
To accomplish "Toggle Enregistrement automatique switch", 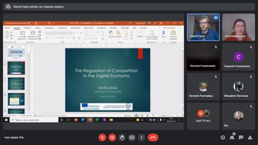I will (x=30, y=23).
